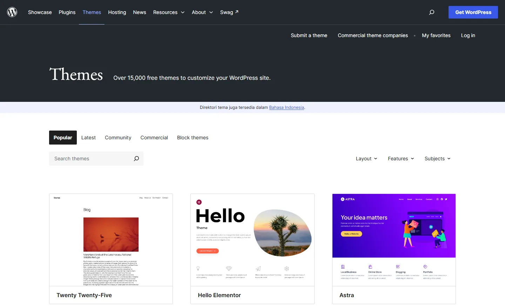Open the header search magnifier icon

click(432, 12)
